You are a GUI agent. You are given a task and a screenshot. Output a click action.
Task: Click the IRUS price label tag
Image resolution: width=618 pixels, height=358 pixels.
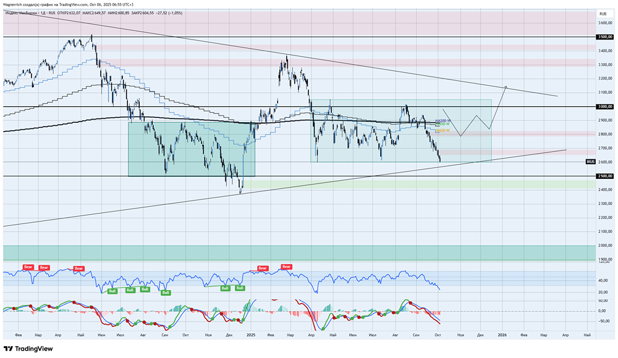point(590,162)
